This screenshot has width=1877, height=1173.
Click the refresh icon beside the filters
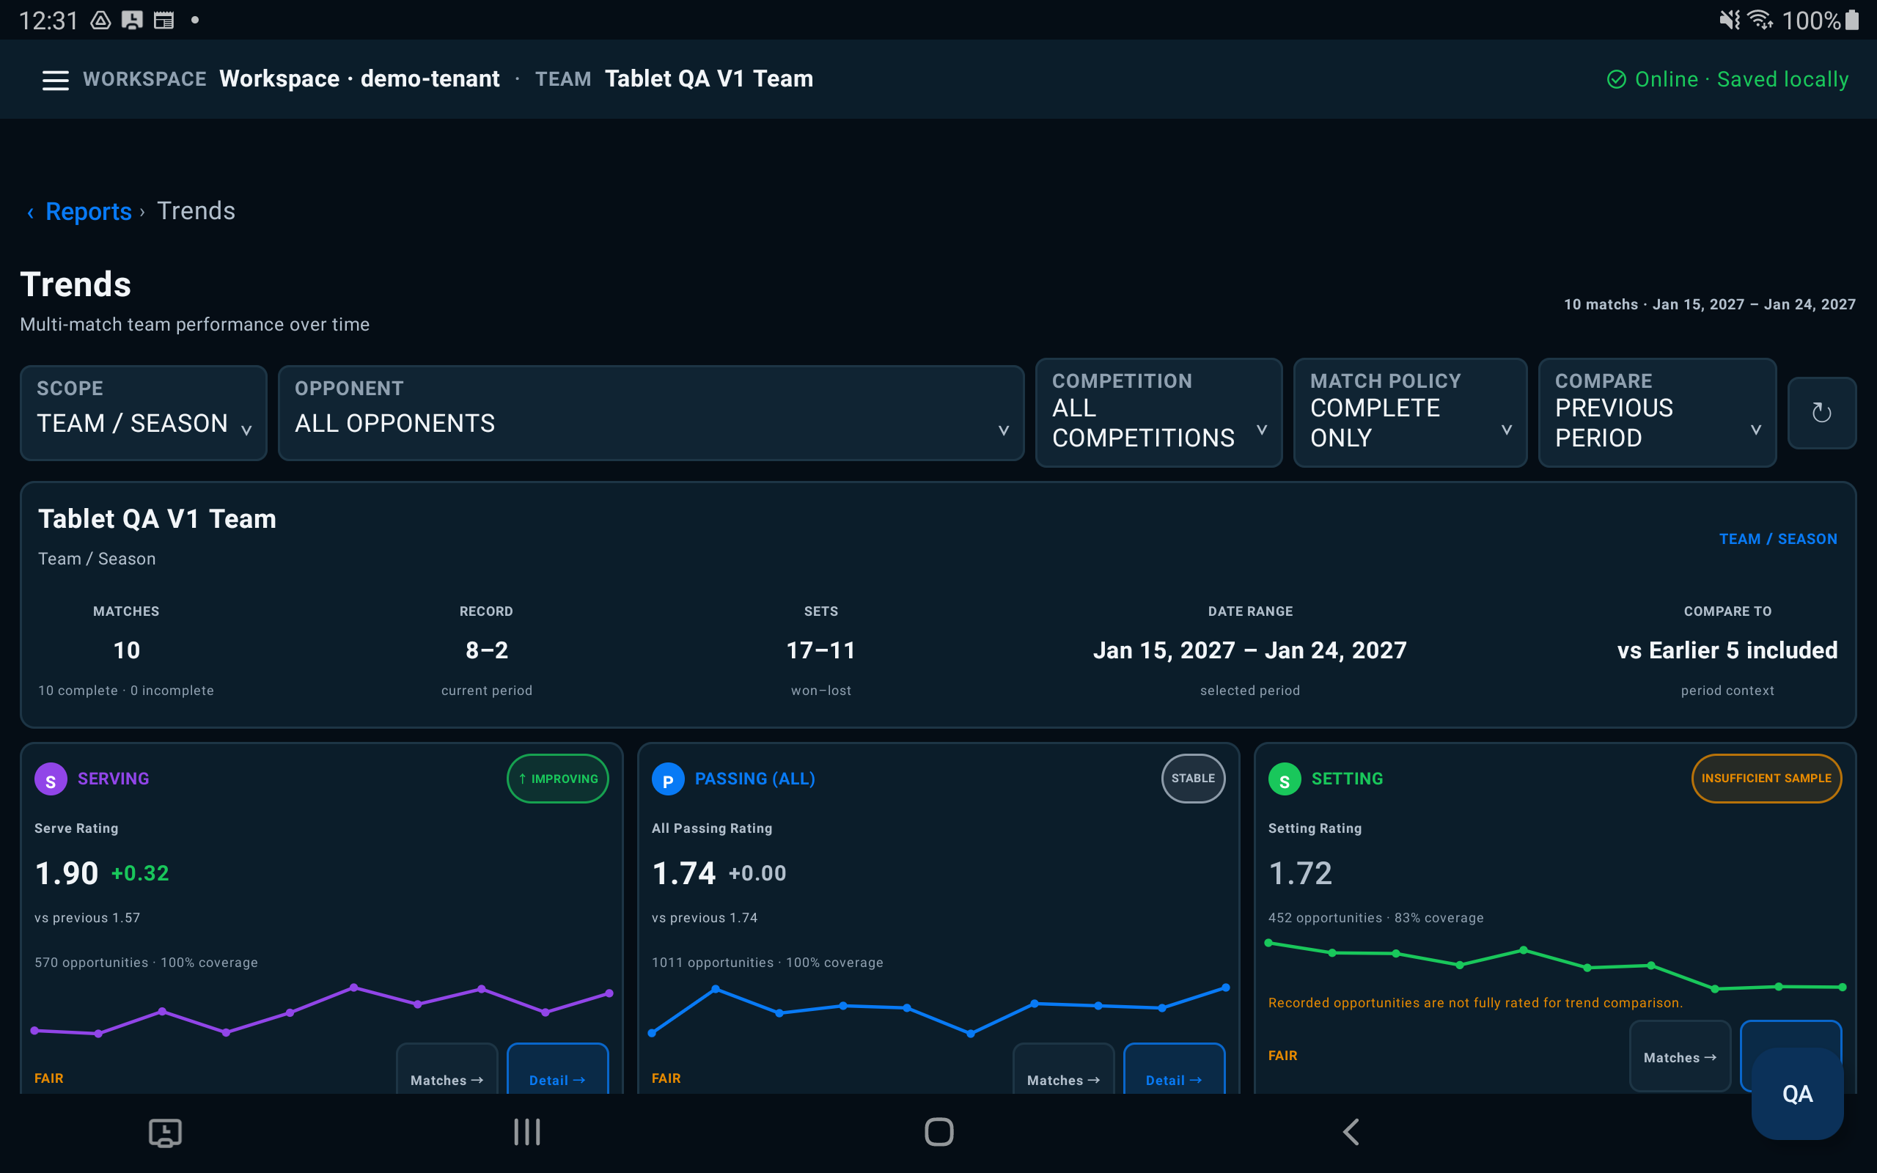pos(1821,413)
